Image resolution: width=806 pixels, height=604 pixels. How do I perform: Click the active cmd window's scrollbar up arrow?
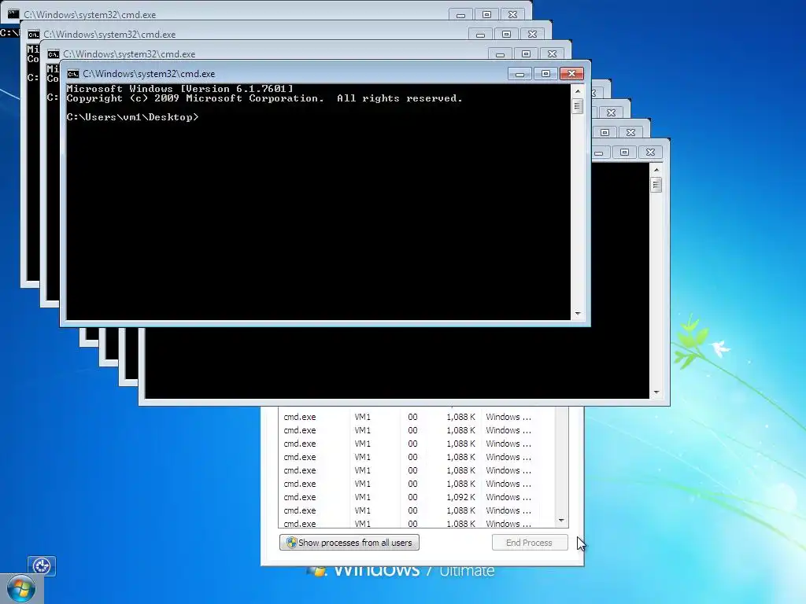(x=578, y=91)
